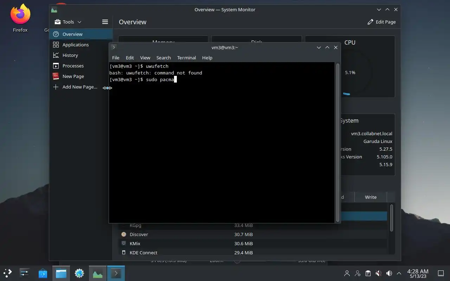
Task: Open the Applications page in sidebar
Action: point(81,45)
